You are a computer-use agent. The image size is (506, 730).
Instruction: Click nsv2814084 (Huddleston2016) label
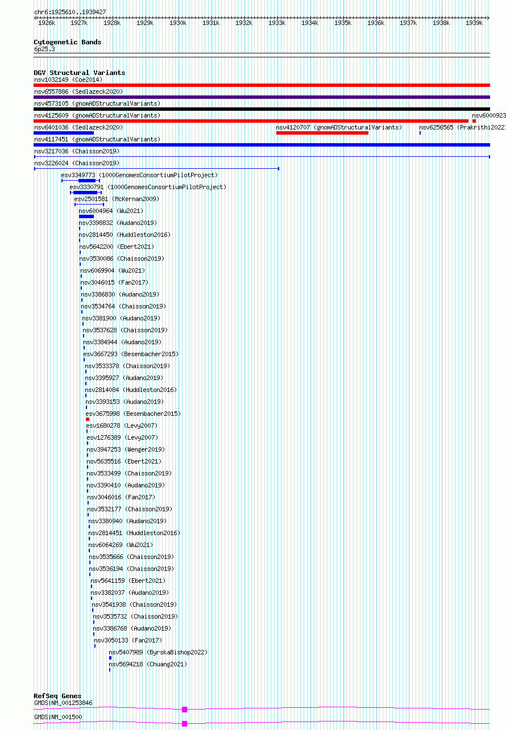coord(131,390)
